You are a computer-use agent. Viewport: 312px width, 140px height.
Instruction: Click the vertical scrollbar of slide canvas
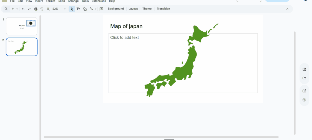point(295,83)
